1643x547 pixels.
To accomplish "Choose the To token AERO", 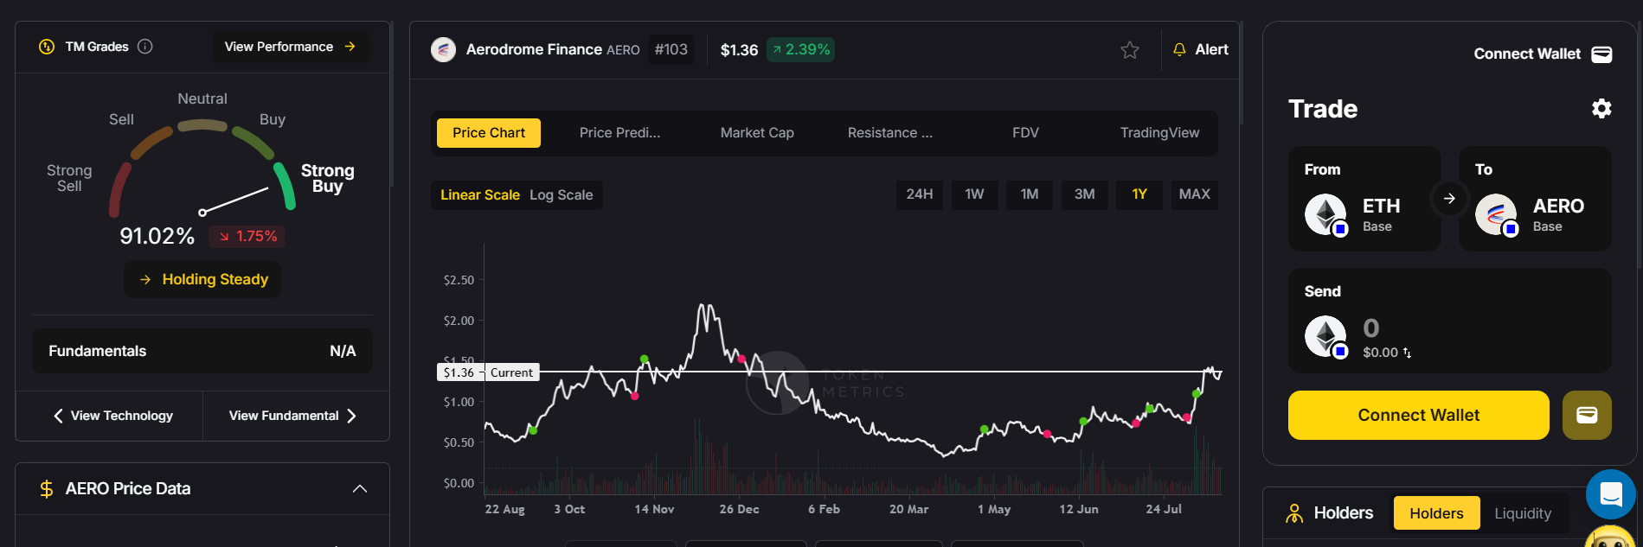I will click(x=1535, y=199).
